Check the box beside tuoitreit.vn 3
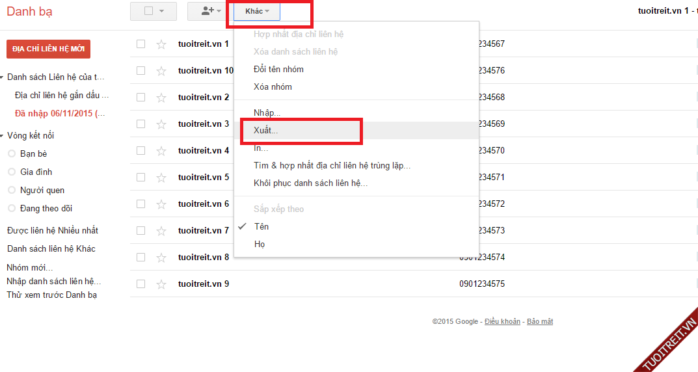Image resolution: width=698 pixels, height=372 pixels. point(141,124)
